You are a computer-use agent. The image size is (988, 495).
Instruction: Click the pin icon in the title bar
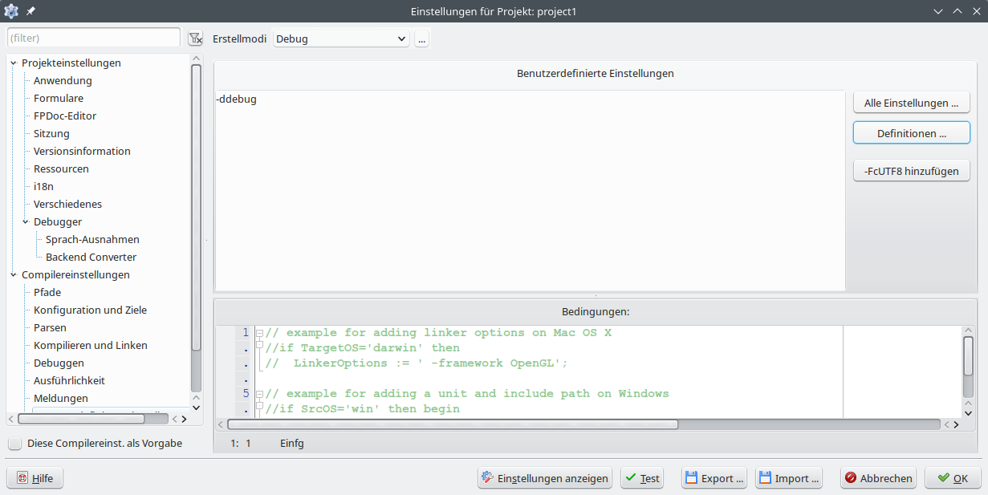[30, 11]
